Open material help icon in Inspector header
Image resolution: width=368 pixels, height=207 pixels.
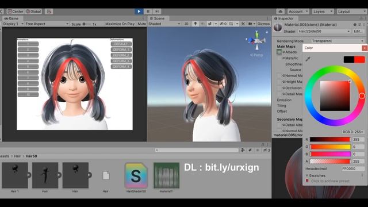(355, 24)
